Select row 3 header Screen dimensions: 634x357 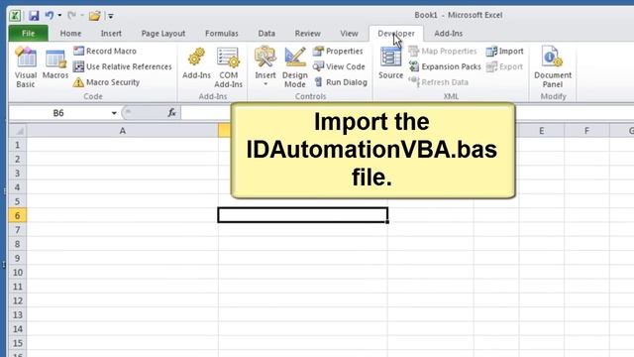pyautogui.click(x=18, y=174)
